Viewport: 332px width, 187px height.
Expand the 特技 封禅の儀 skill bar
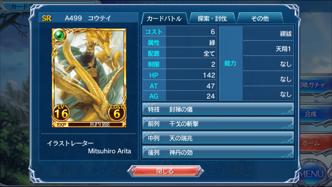click(x=218, y=109)
